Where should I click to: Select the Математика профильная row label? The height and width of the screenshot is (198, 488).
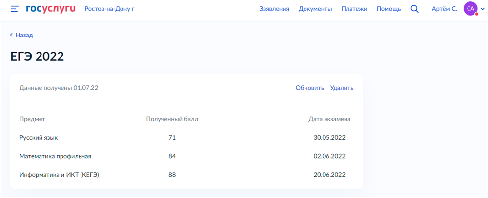coord(56,156)
